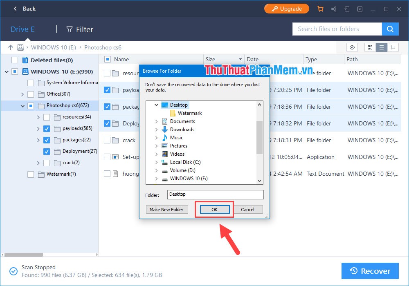Click the export icon in the title bar
Image resolution: width=409 pixels, height=286 pixels.
point(347,9)
